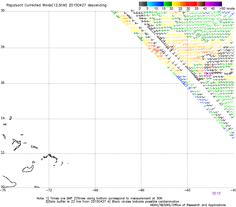This screenshot has width=236, height=207.
Task: Click the "Times are GMT" note line
Action: coord(100,198)
